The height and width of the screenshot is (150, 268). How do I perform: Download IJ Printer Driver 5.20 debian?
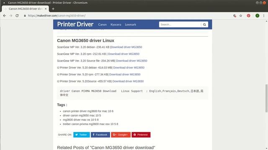point(129,67)
